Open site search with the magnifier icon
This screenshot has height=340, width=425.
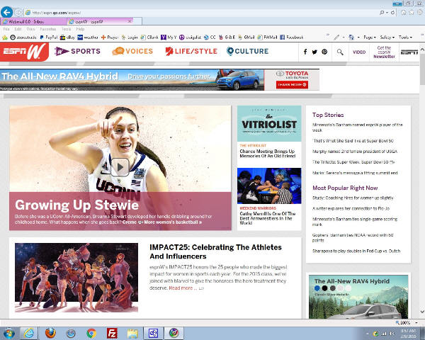341,52
